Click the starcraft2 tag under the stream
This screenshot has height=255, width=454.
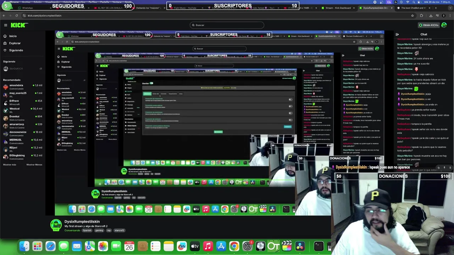pyautogui.click(x=119, y=231)
